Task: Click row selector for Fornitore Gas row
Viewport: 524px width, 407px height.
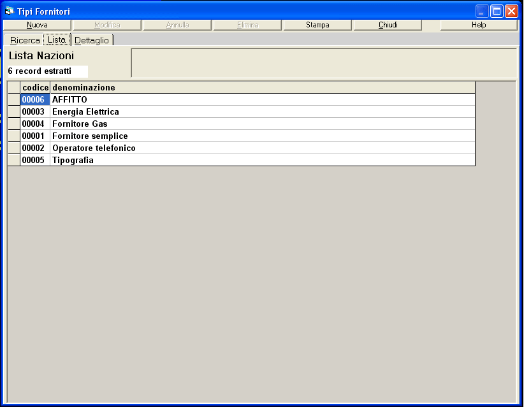Action: [14, 124]
